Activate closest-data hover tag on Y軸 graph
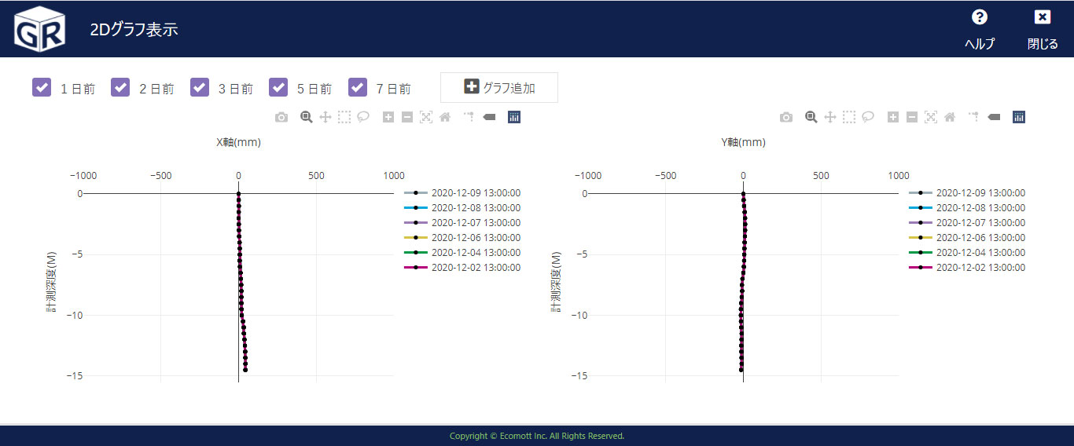1074x446 pixels. click(994, 117)
